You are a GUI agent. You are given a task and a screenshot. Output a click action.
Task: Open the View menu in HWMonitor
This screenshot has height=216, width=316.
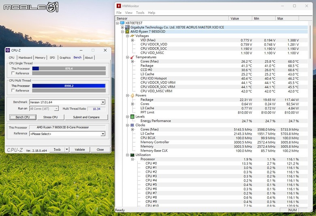click(128, 13)
